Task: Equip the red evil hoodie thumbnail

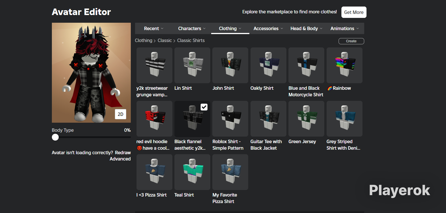Action: pyautogui.click(x=154, y=119)
